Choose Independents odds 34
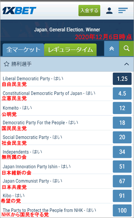 coord(122,152)
